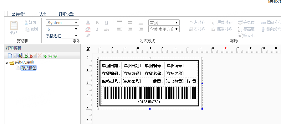Screen dimensions: 281x124
Task: Click the 数量 label cell
Action: (x=158, y=81)
